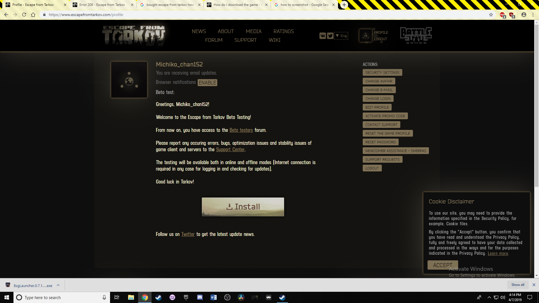The height and width of the screenshot is (303, 539).
Task: Enable browser notifications toggle
Action: pos(207,82)
